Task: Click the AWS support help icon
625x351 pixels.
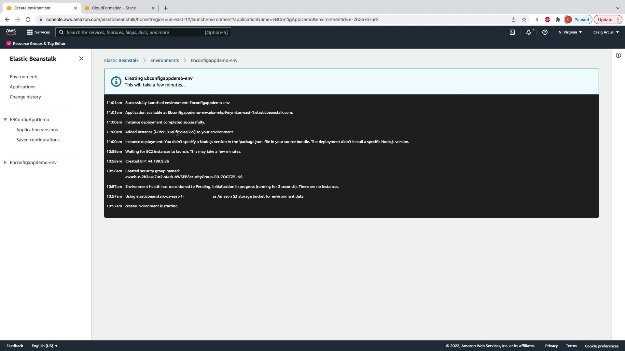Action: [545, 32]
